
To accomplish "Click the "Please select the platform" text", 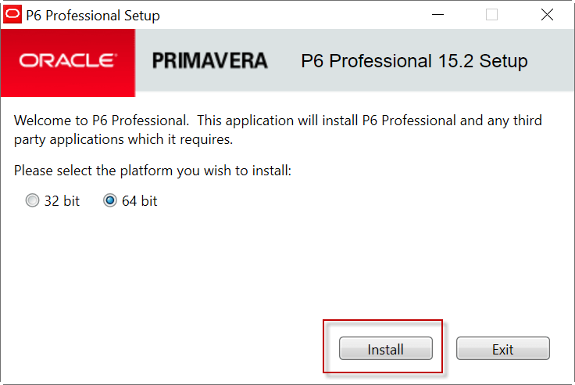I will pyautogui.click(x=152, y=171).
